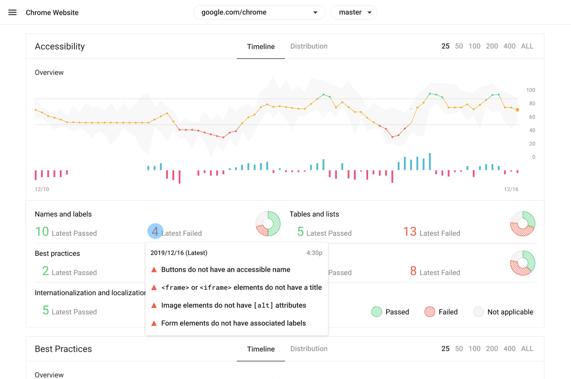The height and width of the screenshot is (379, 571).
Task: Select 'Form elements do not have associated labels'
Action: [233, 323]
